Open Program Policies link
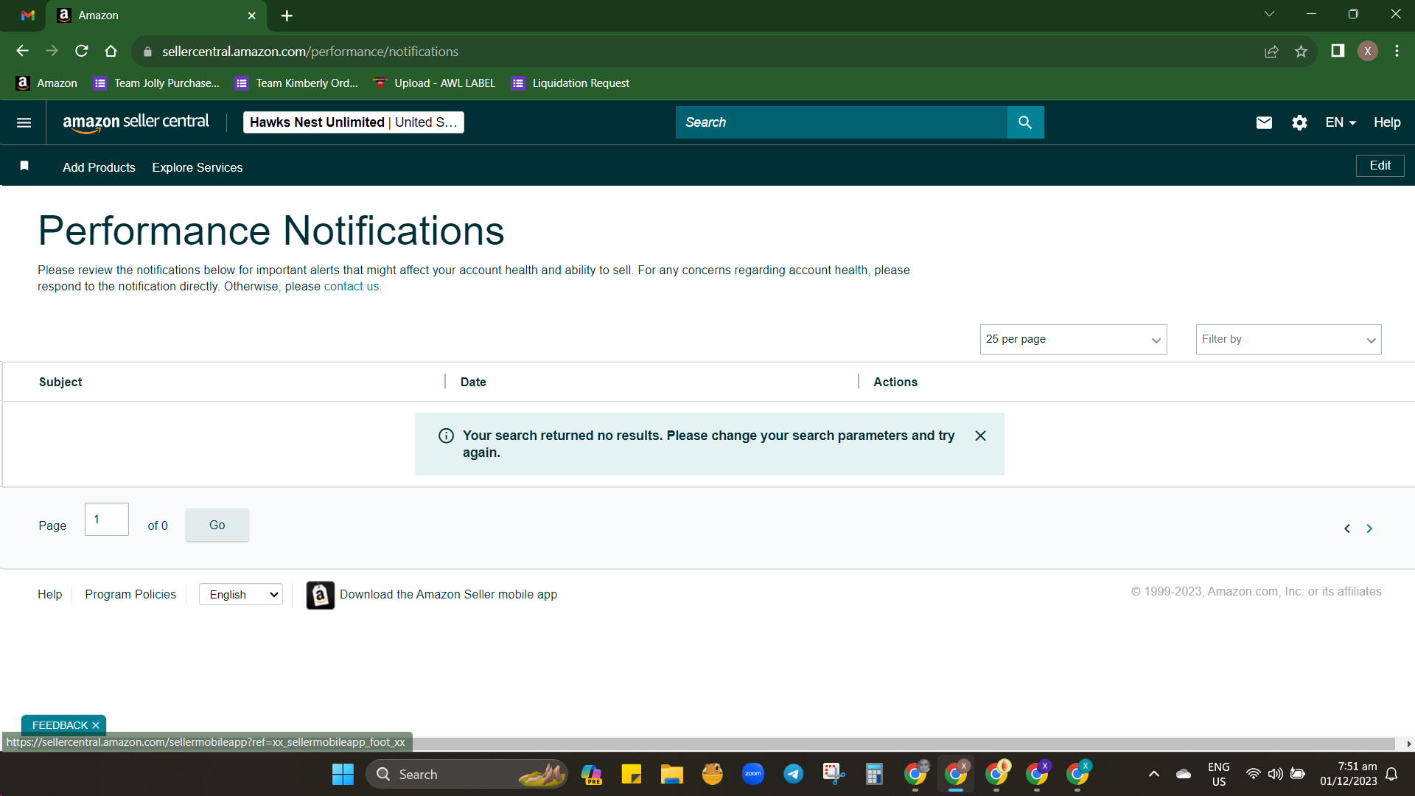Viewport: 1415px width, 796px height. pos(130,594)
